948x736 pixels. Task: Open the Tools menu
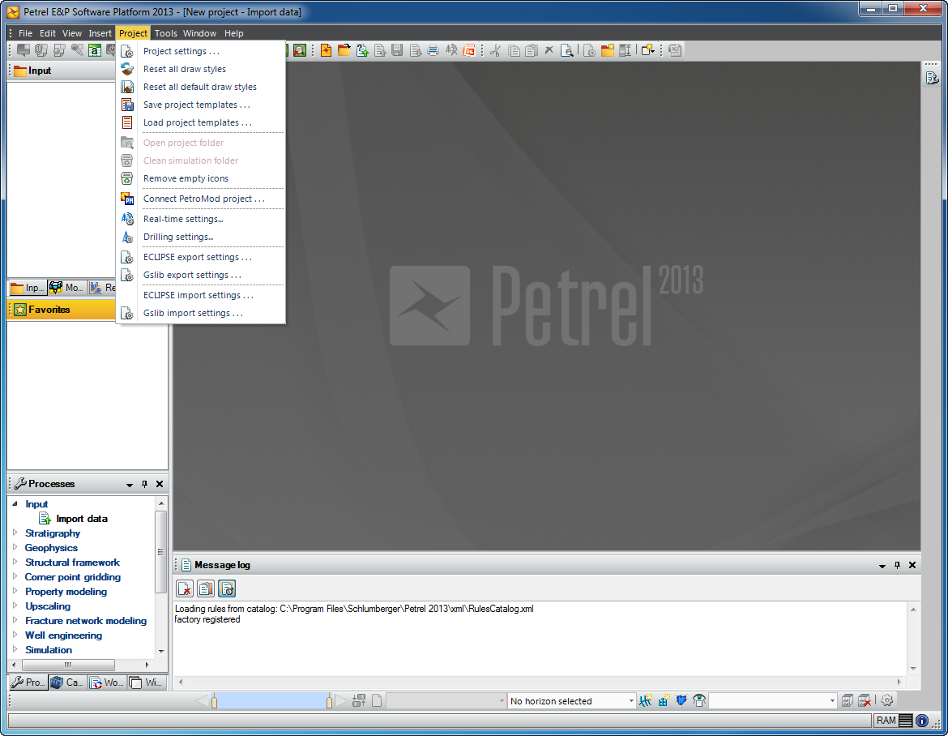tap(165, 33)
